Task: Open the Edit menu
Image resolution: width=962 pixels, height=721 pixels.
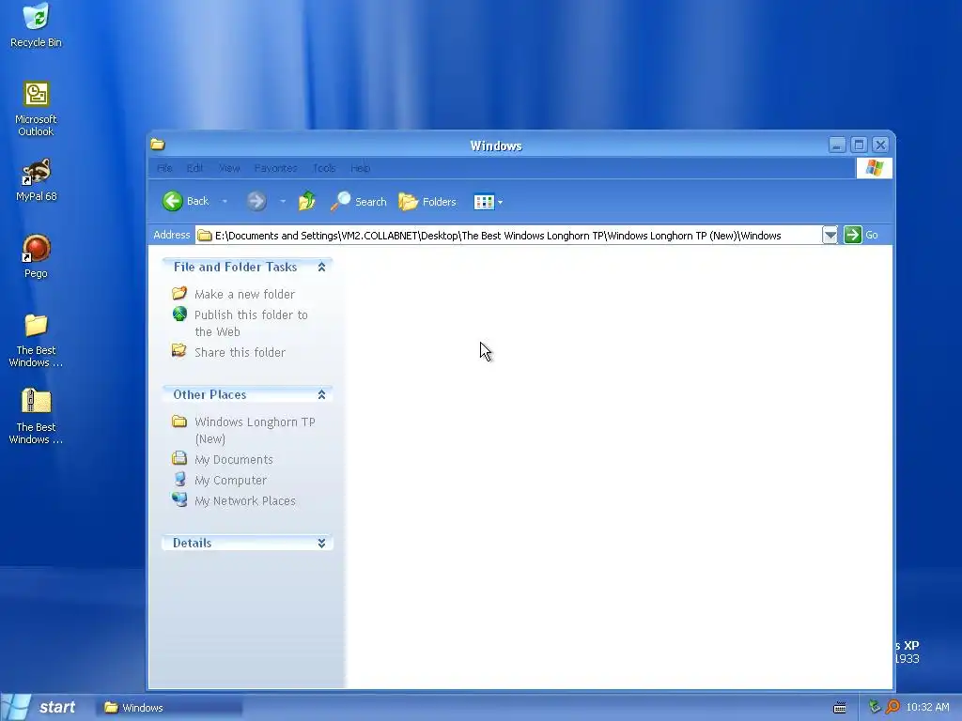Action: click(x=194, y=168)
